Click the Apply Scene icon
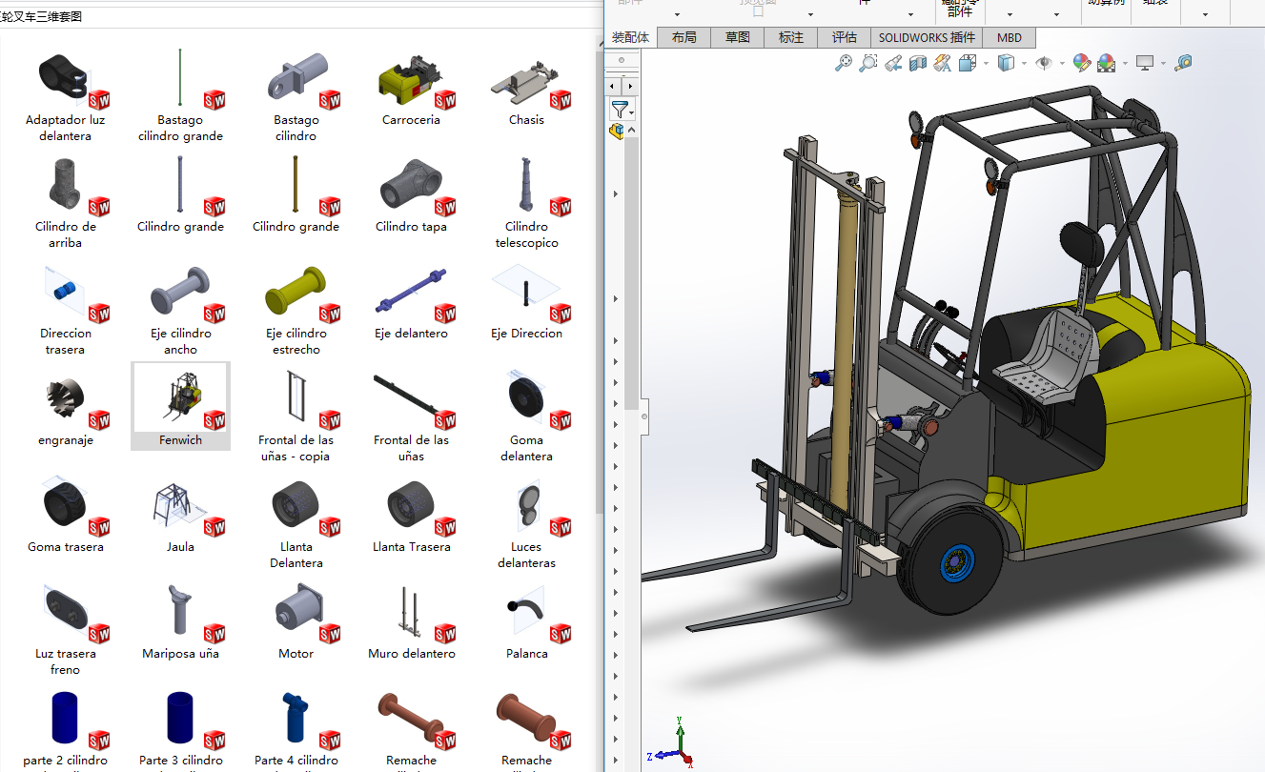This screenshot has width=1265, height=772. pos(1106,63)
